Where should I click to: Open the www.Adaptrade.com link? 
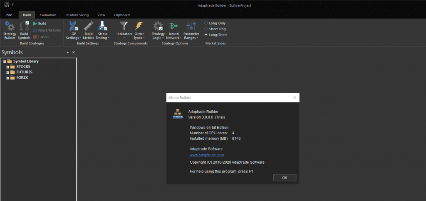click(x=207, y=155)
